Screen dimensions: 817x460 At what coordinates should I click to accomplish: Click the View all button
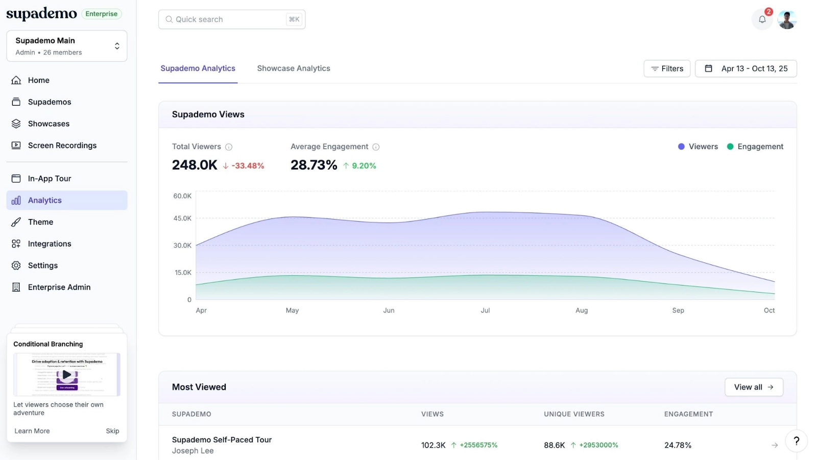tap(754, 387)
